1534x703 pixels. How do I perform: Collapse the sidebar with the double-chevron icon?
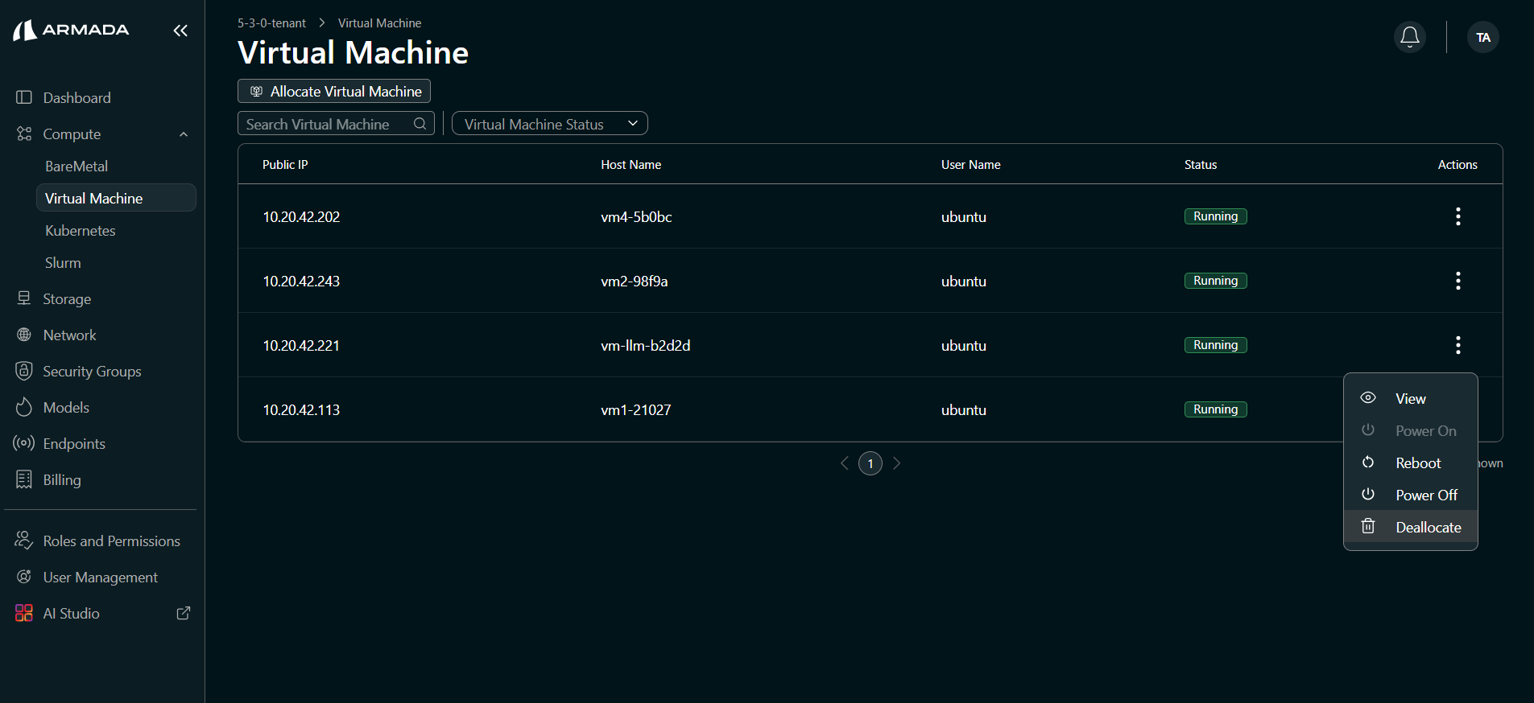click(x=180, y=31)
